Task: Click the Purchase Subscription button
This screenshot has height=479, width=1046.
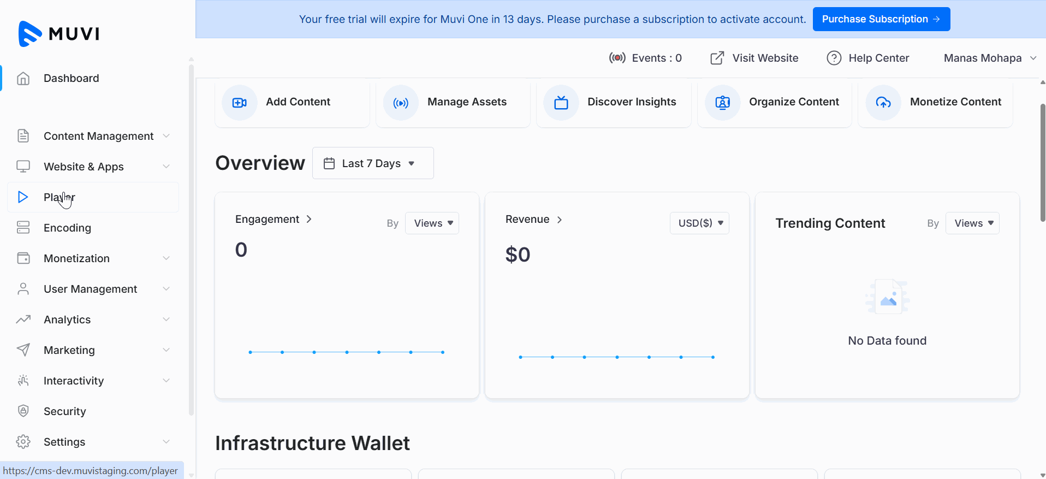Action: [881, 19]
